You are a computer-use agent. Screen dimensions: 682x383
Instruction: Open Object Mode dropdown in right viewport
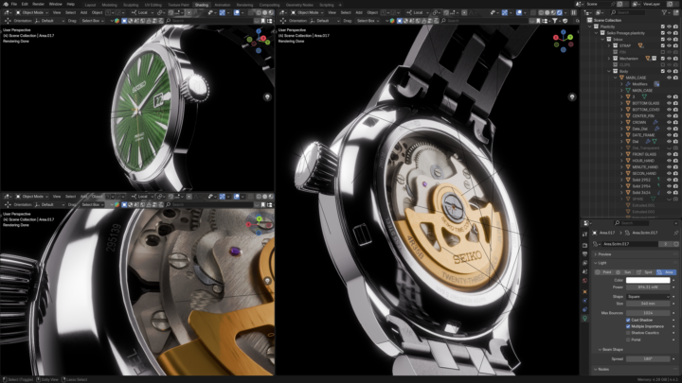[308, 12]
